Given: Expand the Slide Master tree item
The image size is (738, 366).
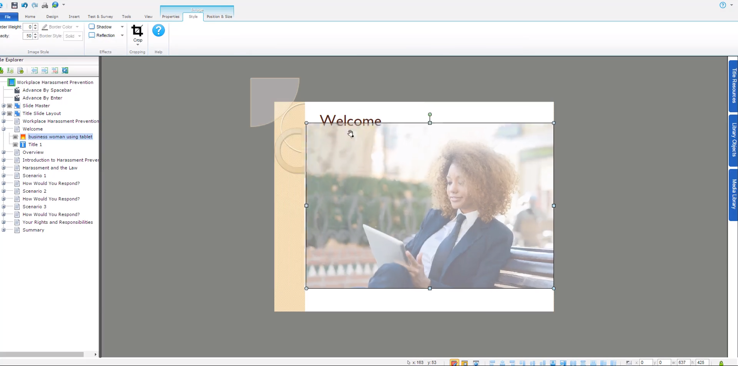Looking at the screenshot, I should [3, 105].
